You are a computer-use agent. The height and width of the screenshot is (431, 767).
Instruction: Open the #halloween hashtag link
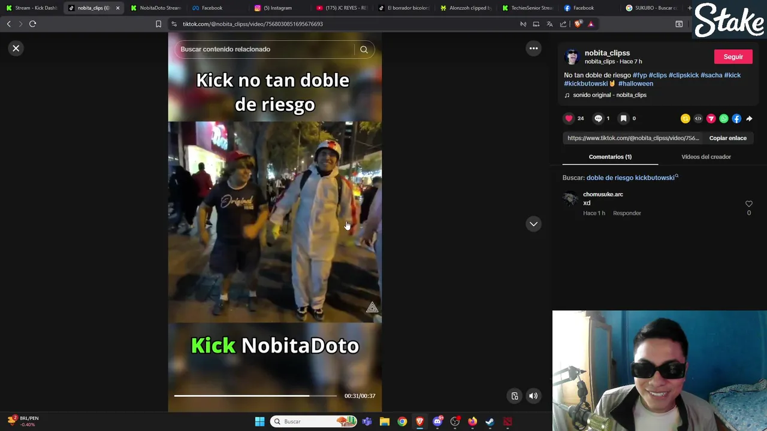(x=636, y=84)
